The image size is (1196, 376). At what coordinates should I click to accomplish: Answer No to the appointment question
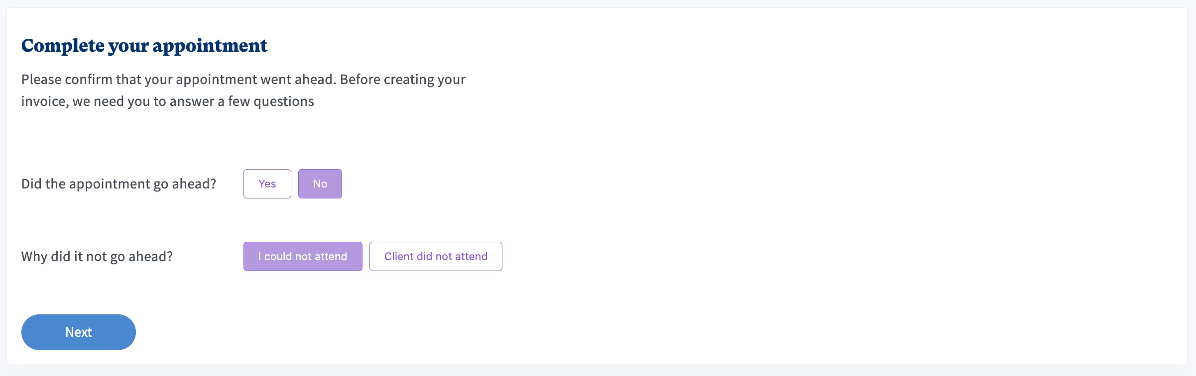pyautogui.click(x=320, y=184)
